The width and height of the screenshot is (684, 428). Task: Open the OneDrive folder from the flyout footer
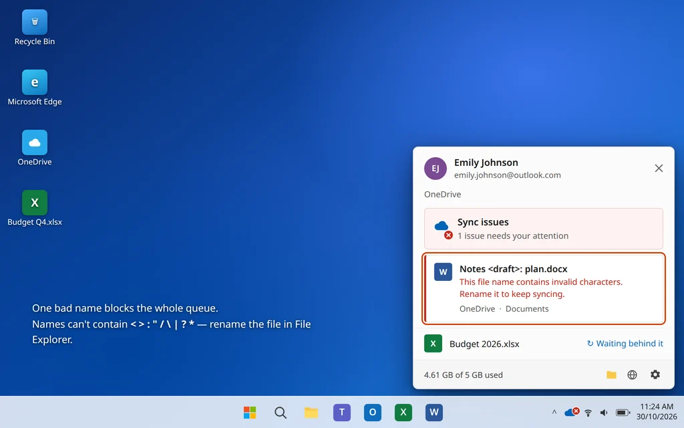coord(611,374)
